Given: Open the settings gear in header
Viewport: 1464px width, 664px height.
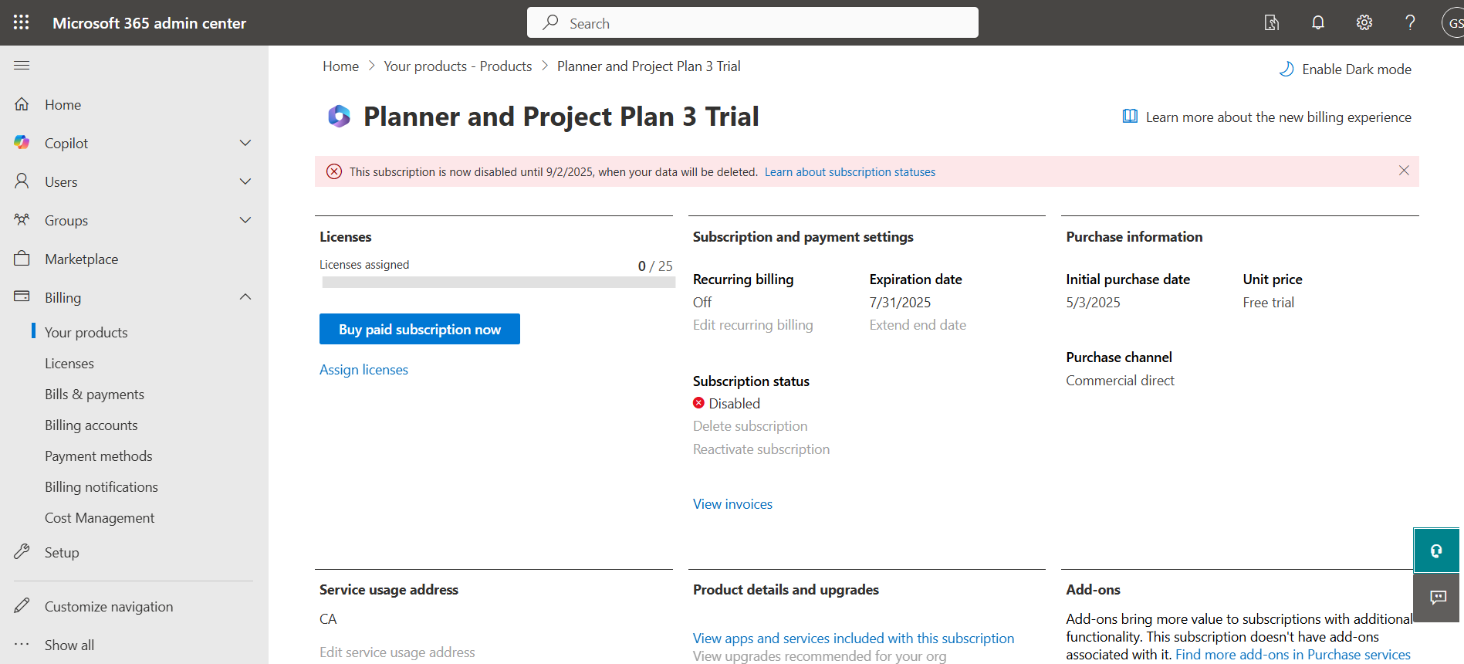Looking at the screenshot, I should tap(1364, 22).
